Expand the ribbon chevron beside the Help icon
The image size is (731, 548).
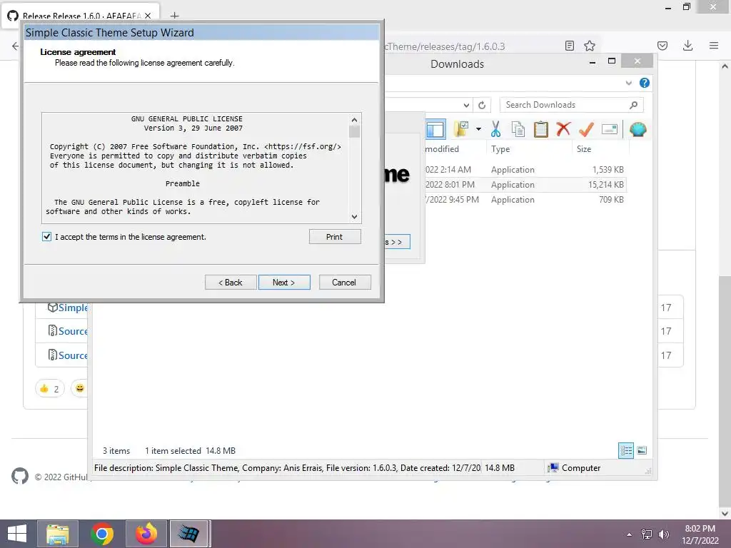tap(628, 83)
